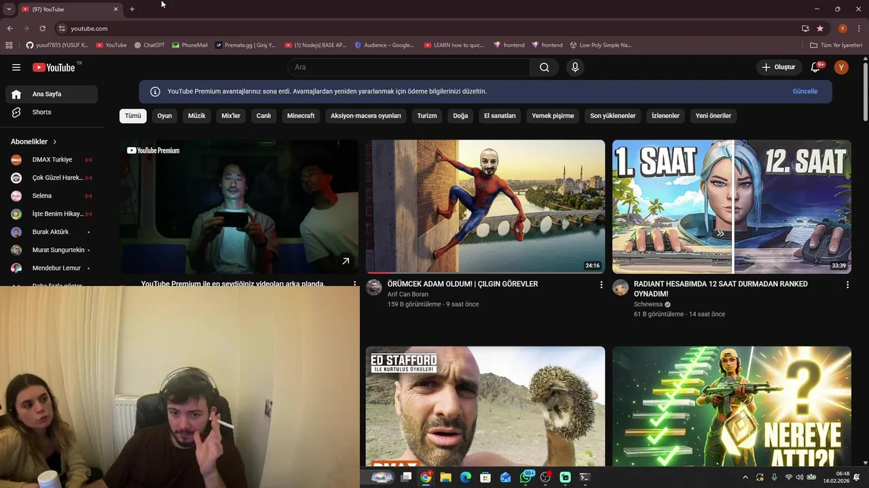View site information icon in address bar
Image resolution: width=869 pixels, height=488 pixels.
(62, 28)
